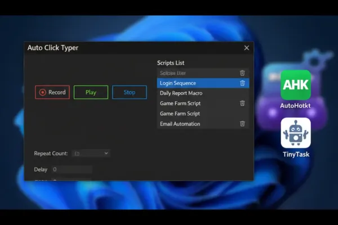The height and width of the screenshot is (225, 338).
Task: Open the AutoHotkey AHK desktop icon
Action: tap(296, 85)
